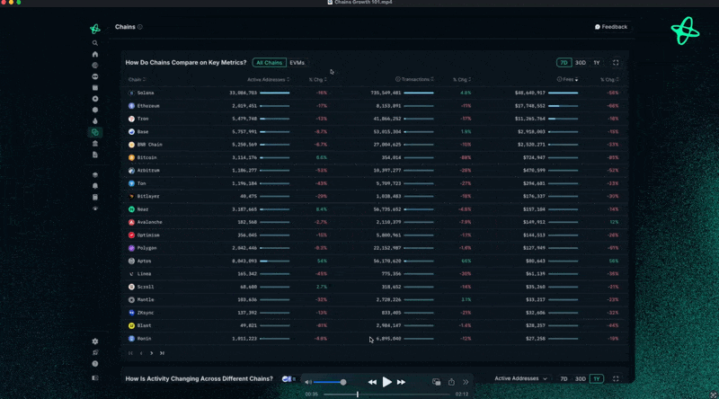
Task: Click the Solana chain icon
Action: tap(131, 93)
